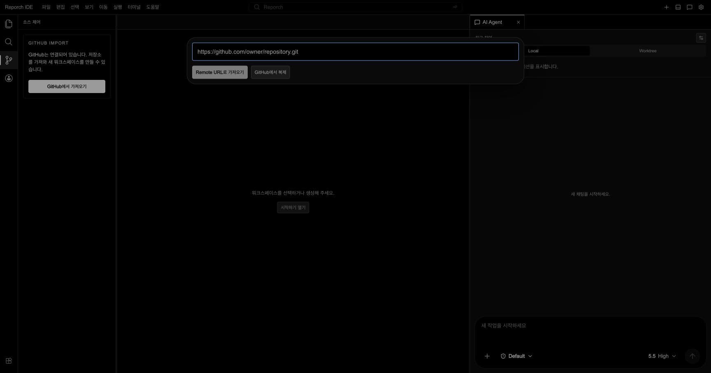Screen dimensions: 711x373
Task: Click the plus icon in the title bar
Action: click(x=667, y=7)
